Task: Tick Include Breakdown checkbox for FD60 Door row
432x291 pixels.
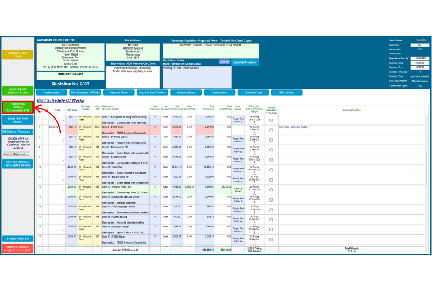Action: pos(271,129)
